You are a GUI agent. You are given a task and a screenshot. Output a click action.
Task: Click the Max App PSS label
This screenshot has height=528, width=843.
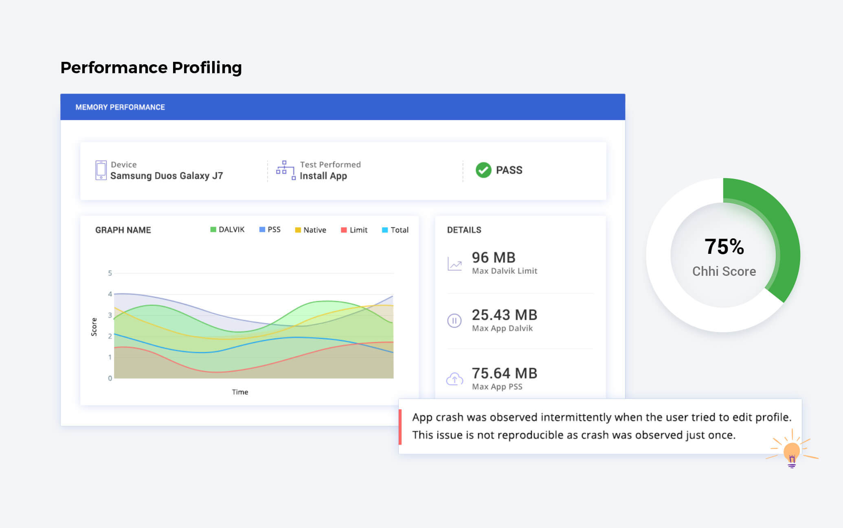coord(497,386)
